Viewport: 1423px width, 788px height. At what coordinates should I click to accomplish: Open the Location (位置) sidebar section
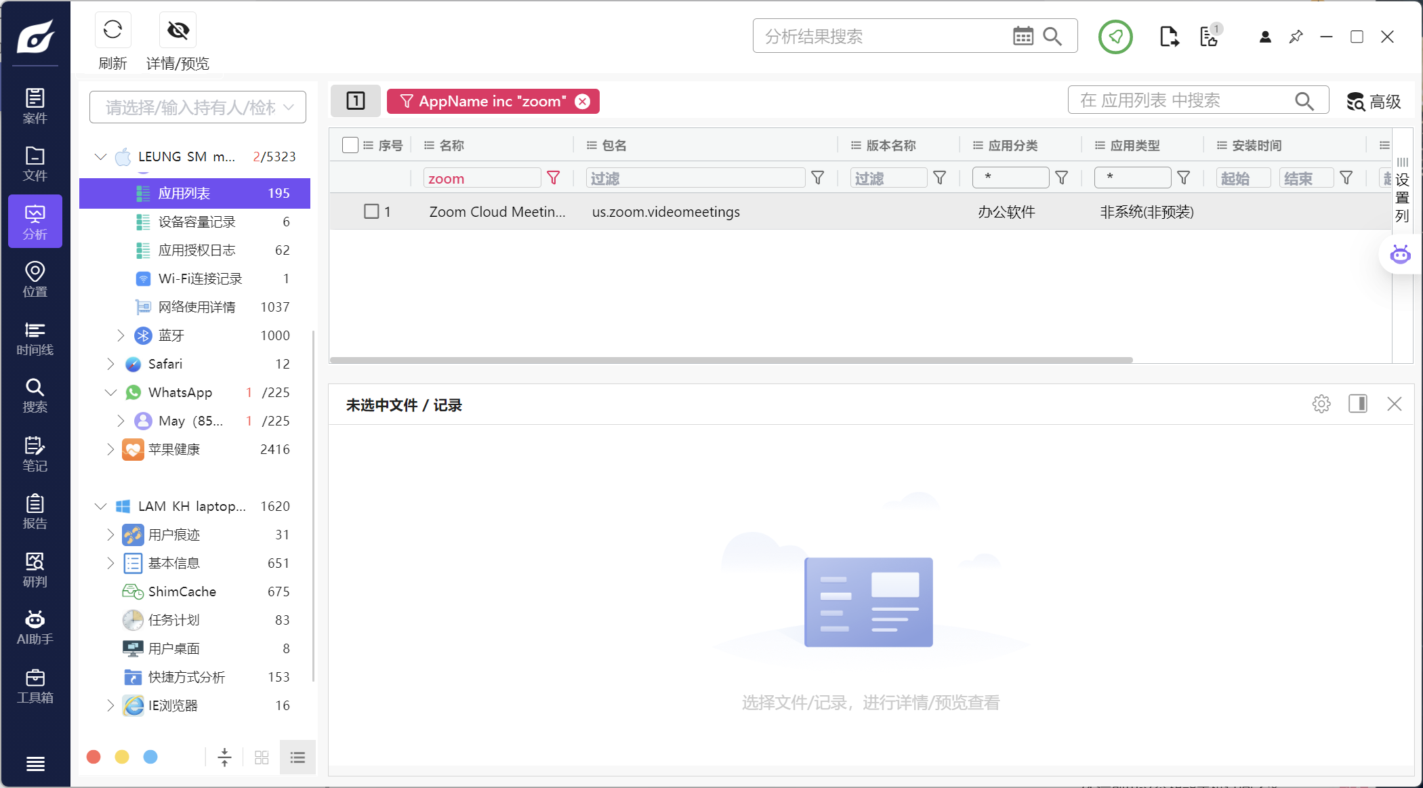[35, 279]
